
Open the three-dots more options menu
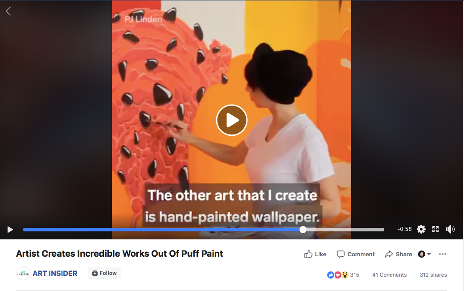pyautogui.click(x=443, y=254)
